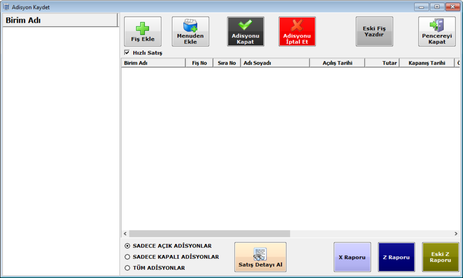This screenshot has height=278, width=463.
Task: Click the Birim Adı left panel header
Action: (x=60, y=20)
